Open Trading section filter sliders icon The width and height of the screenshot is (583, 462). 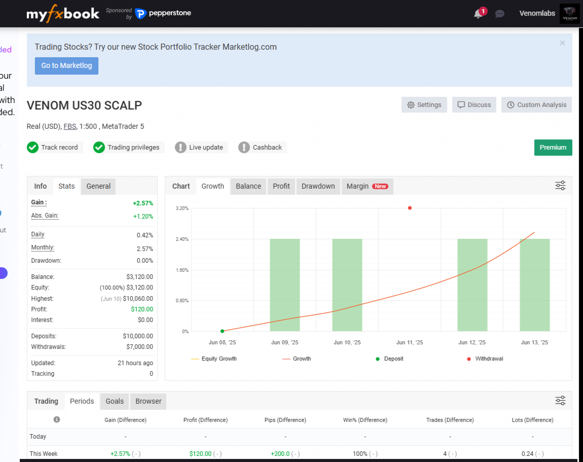[560, 401]
